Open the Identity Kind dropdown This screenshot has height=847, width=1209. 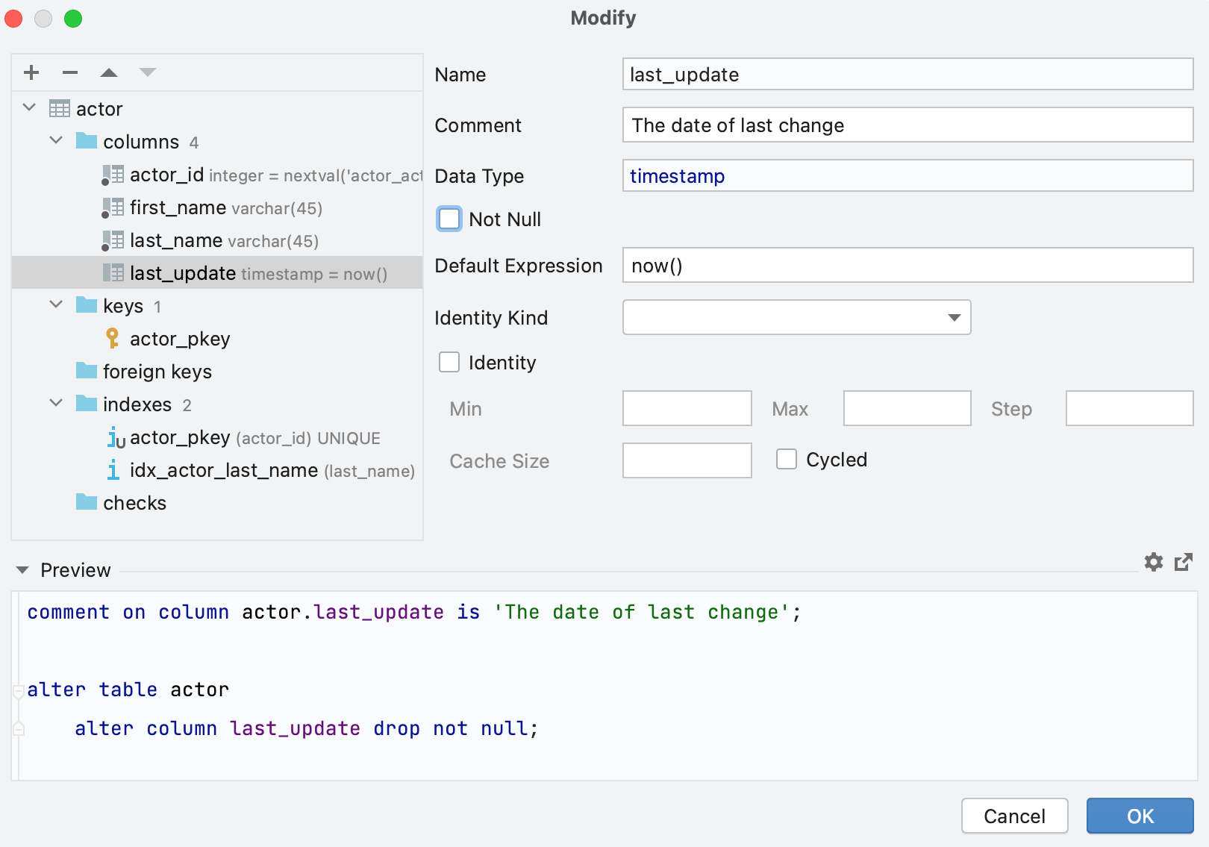coord(796,317)
